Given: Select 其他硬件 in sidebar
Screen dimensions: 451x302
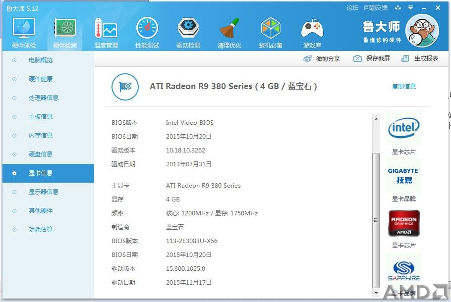Looking at the screenshot, I should 48,211.
